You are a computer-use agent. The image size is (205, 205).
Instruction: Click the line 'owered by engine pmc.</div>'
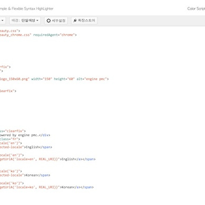tap(25, 135)
